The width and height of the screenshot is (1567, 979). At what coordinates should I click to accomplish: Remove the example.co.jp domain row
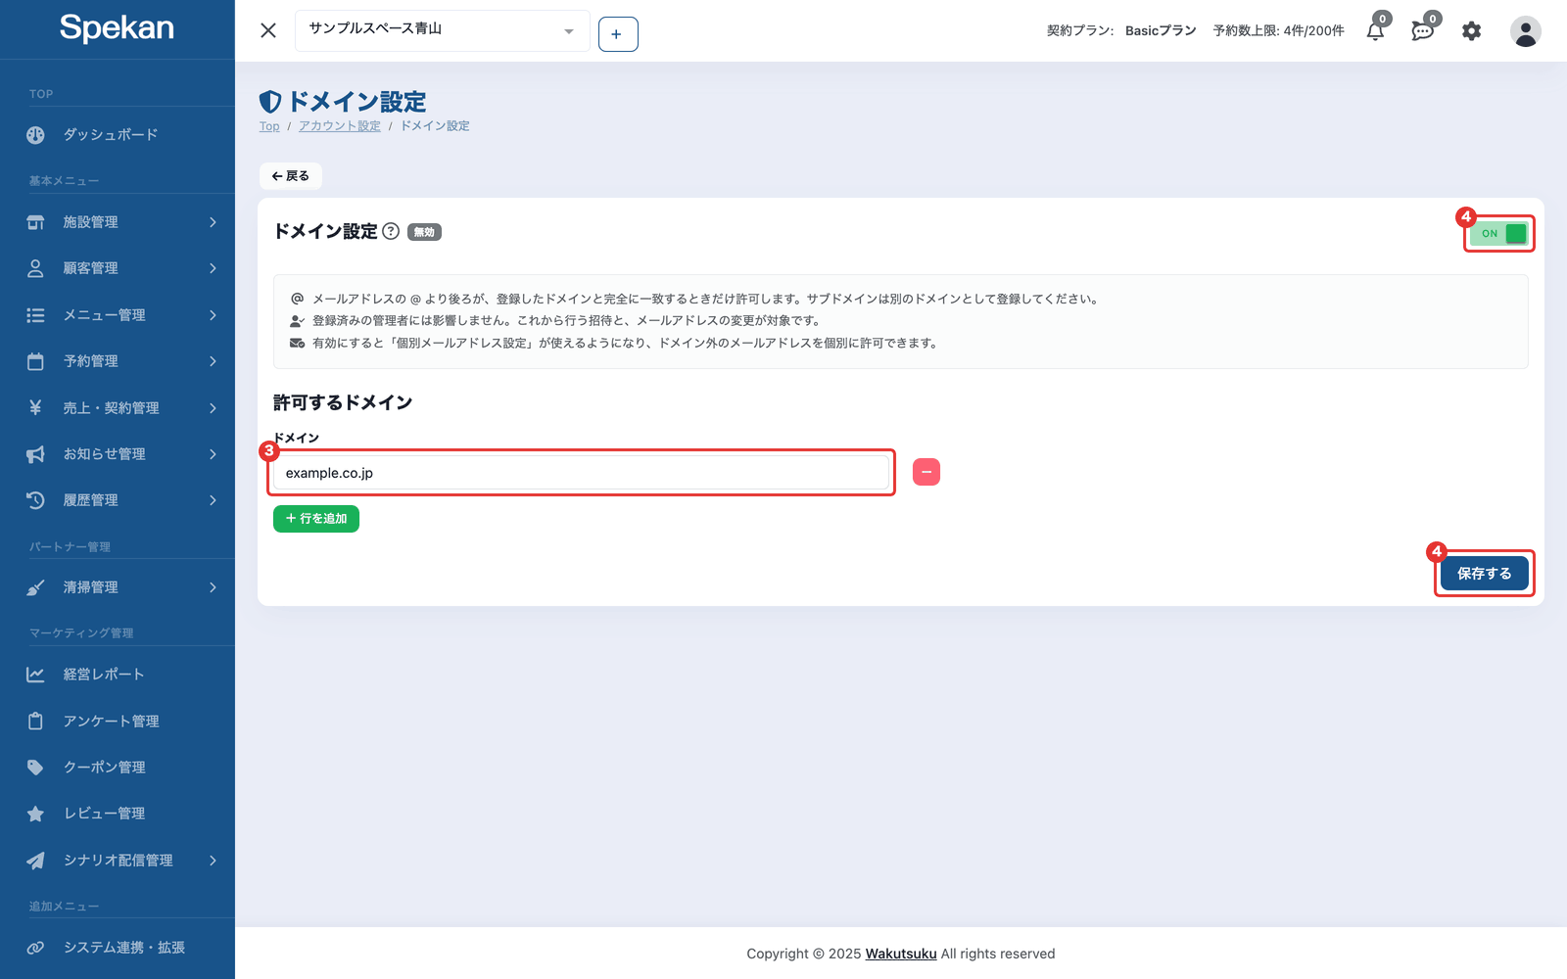point(926,472)
